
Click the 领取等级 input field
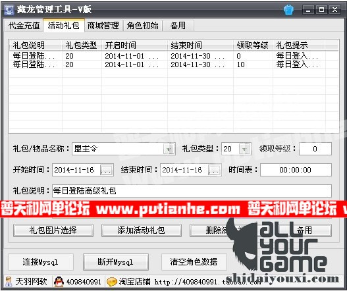315,149
